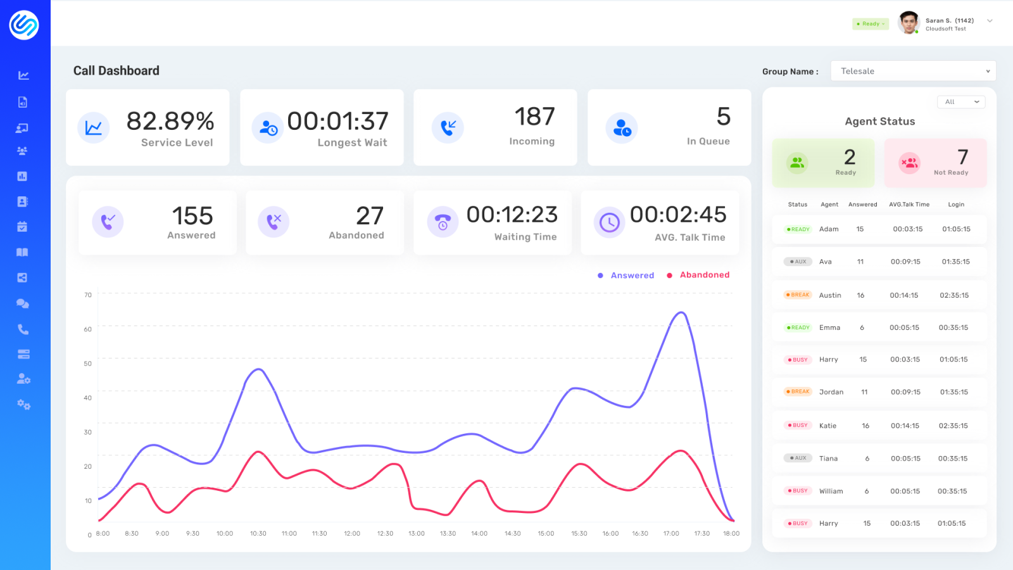The image size is (1013, 570).
Task: Toggle the Abandoned series in the chart legend
Action: [699, 275]
